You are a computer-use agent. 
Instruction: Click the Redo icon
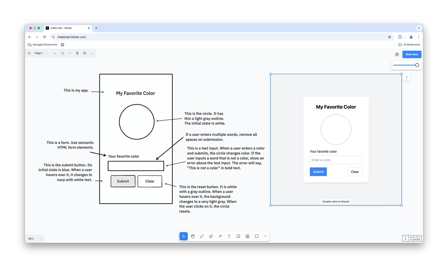70,53
